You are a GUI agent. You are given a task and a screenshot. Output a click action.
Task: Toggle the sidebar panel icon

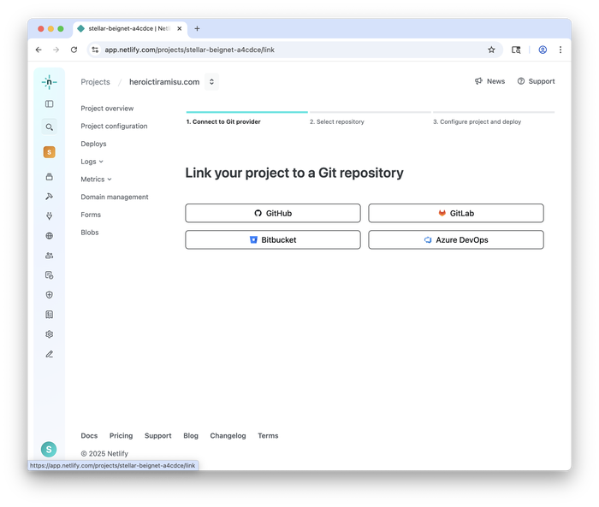click(x=50, y=103)
